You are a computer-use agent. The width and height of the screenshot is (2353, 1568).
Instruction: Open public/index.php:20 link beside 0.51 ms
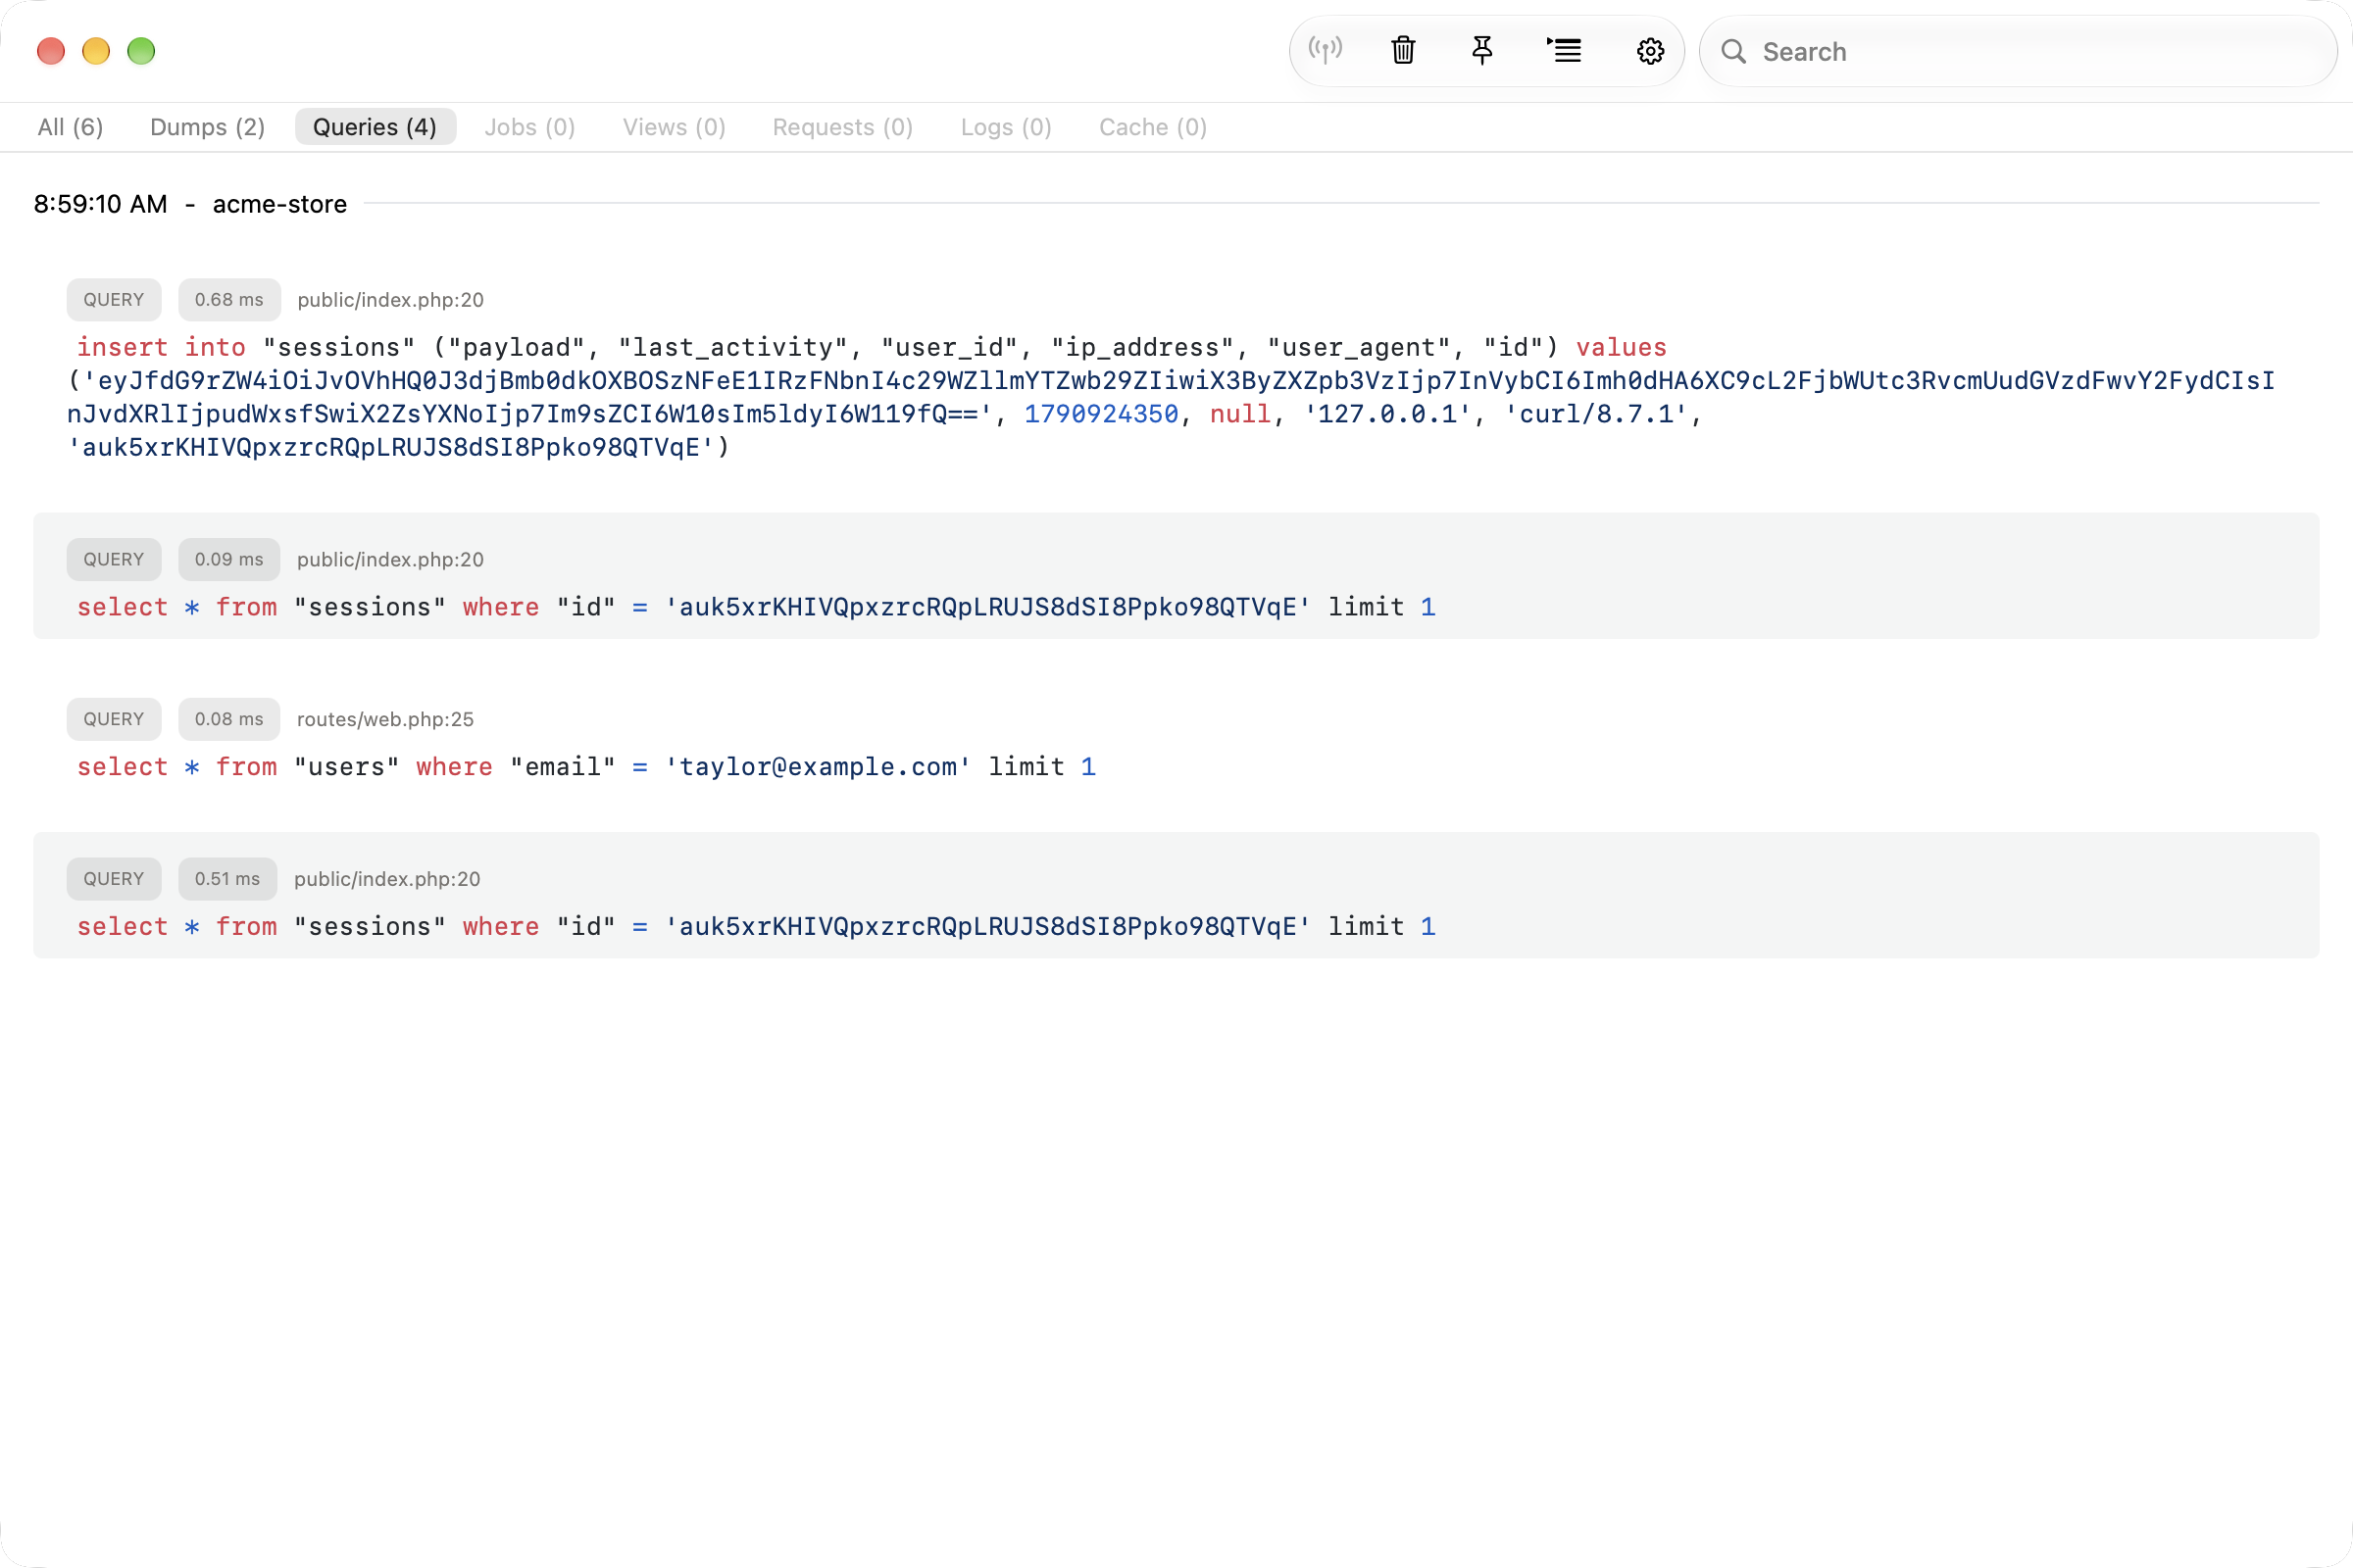coord(387,879)
